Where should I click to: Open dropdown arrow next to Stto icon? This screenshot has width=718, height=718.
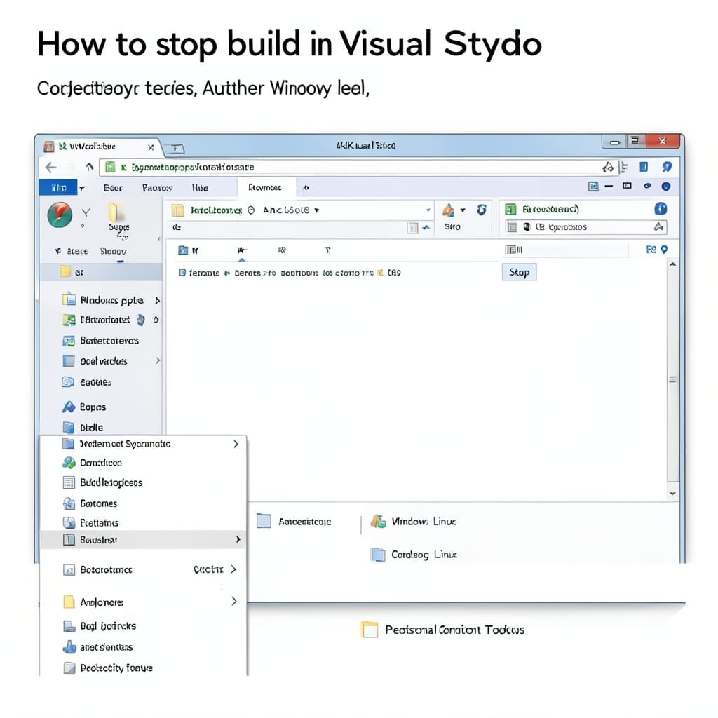click(x=463, y=210)
